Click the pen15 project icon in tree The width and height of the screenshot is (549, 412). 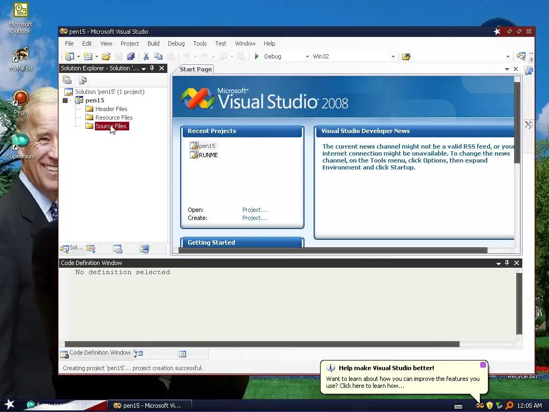(x=79, y=100)
